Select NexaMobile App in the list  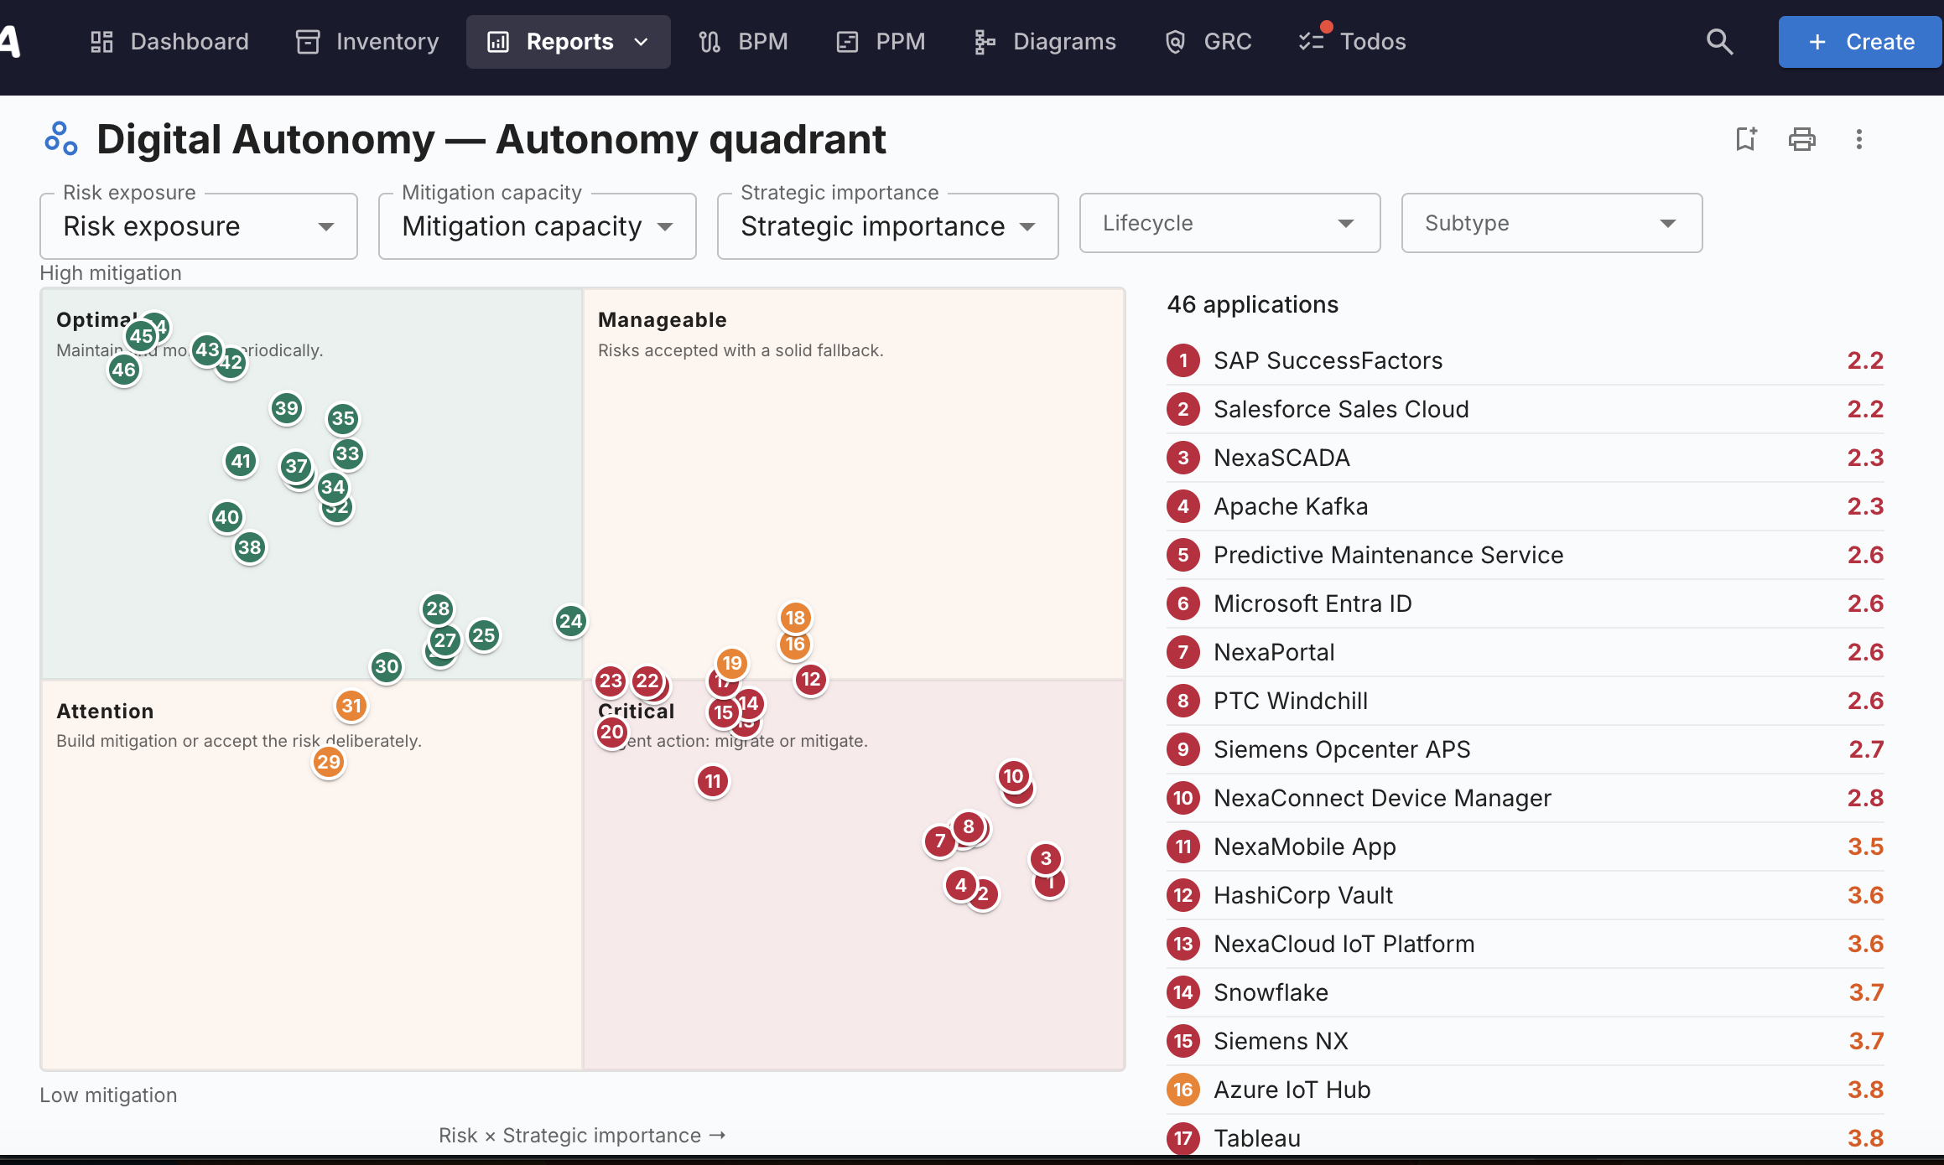point(1525,847)
